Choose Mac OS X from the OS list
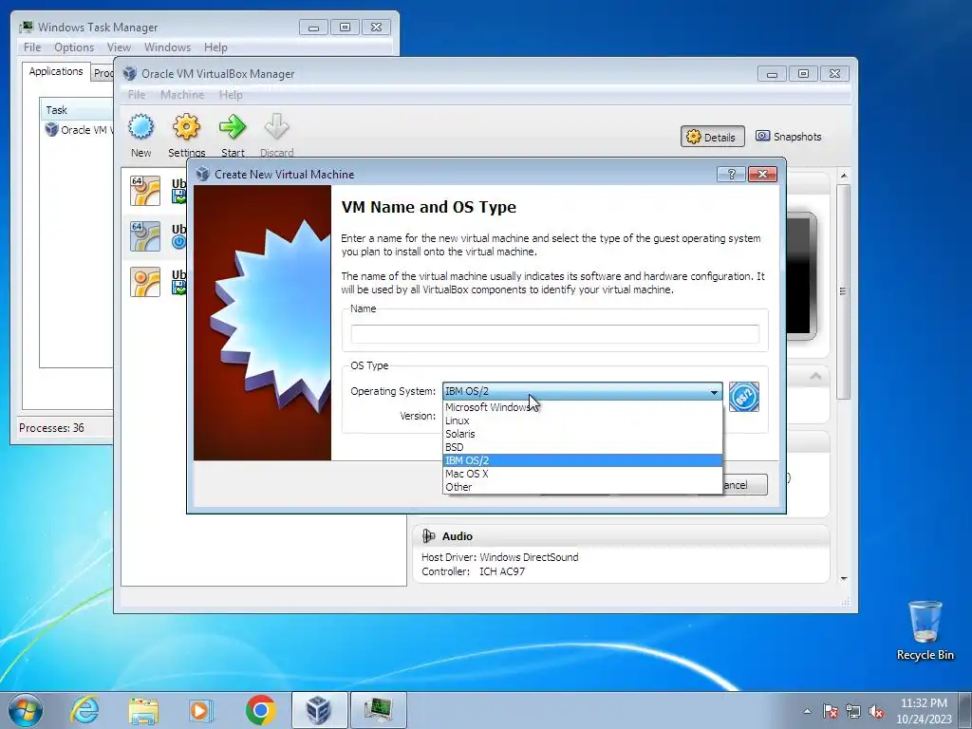972x729 pixels. 583,474
